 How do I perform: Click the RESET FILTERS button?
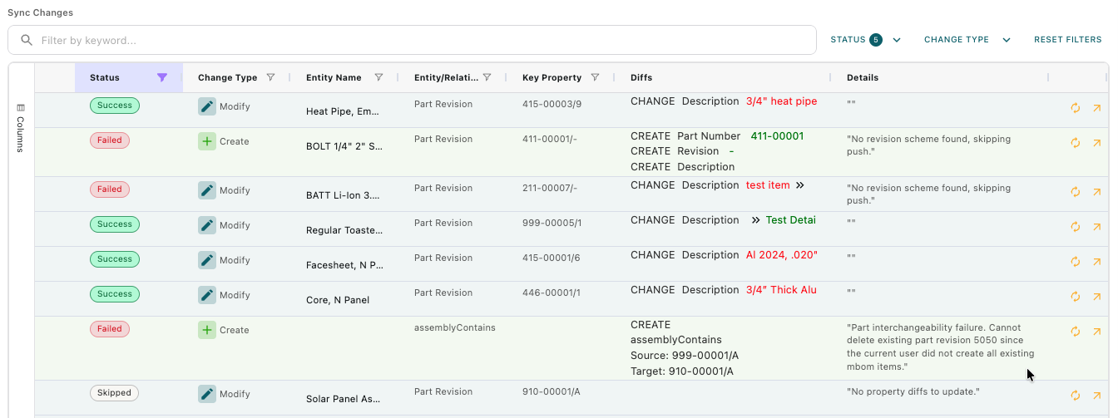(1067, 40)
